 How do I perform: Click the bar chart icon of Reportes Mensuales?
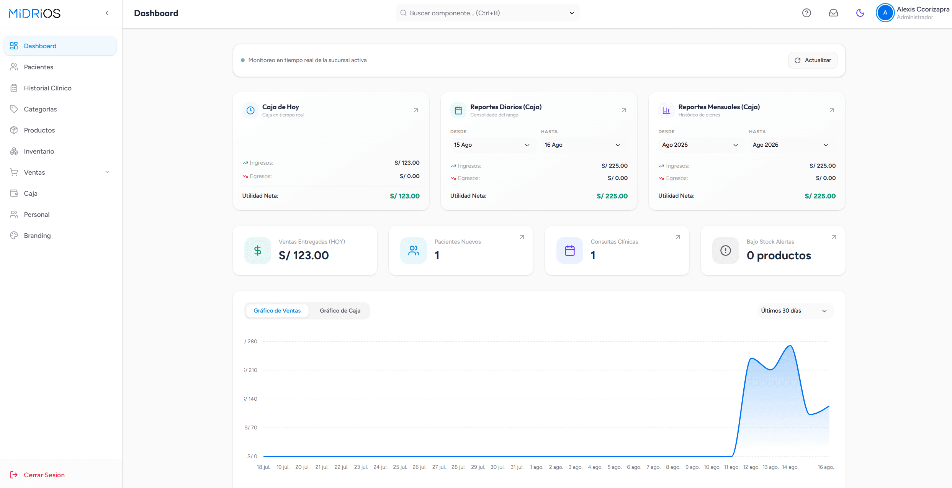[666, 111]
